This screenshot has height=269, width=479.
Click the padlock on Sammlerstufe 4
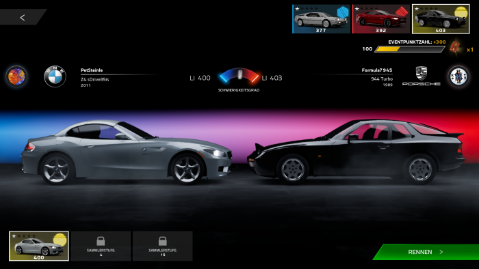point(101,241)
